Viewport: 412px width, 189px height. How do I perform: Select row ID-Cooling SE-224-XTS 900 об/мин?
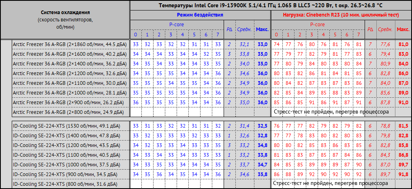[x=212, y=174]
